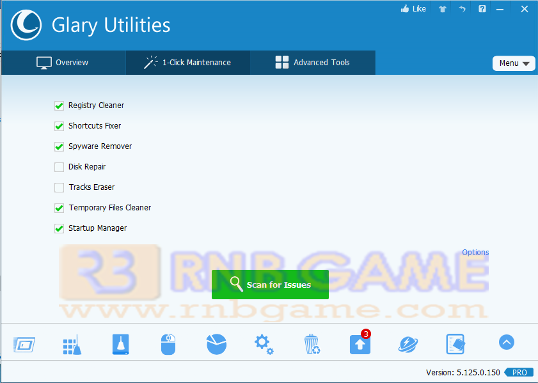This screenshot has width=538, height=383.
Task: Click the Version 5.125.0.150 text
Action: click(463, 372)
